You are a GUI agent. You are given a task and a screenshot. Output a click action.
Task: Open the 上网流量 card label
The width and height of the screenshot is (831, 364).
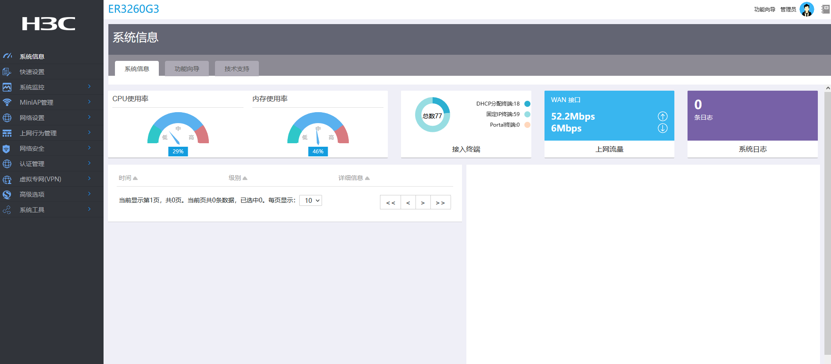609,149
